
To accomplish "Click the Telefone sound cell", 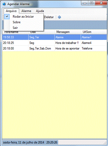I will point(94,49).
